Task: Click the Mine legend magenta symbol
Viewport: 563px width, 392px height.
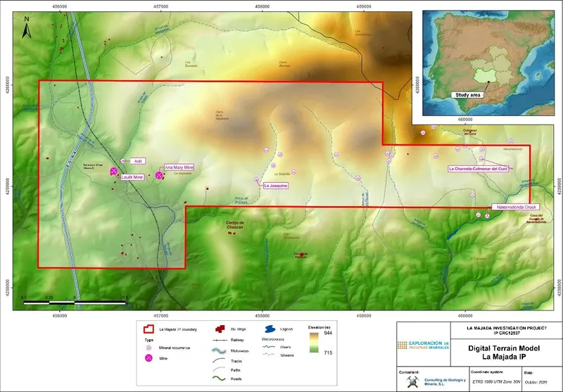Action: (x=148, y=358)
